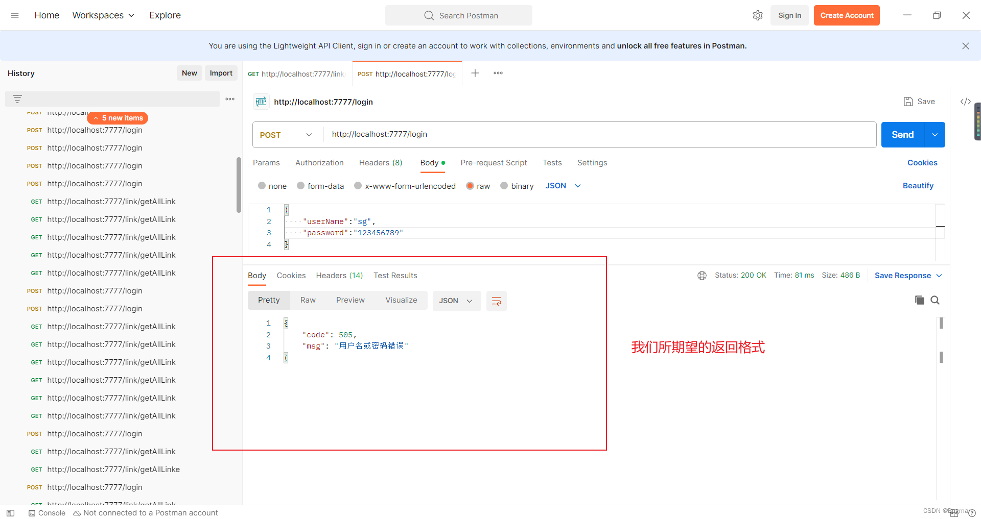This screenshot has height=519, width=981.
Task: Toggle response line wrap icon
Action: click(496, 301)
